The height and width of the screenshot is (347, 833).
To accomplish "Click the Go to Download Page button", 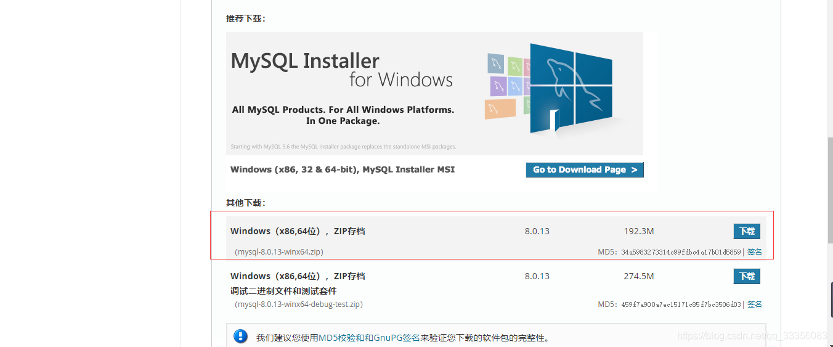I will [585, 169].
